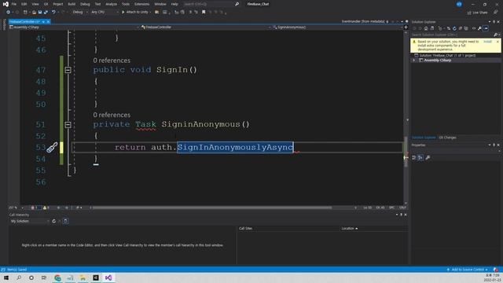Screen dimensions: 503x283
Task: Click Refresh icon in Solution Explorer toolbar
Action: [454, 28]
